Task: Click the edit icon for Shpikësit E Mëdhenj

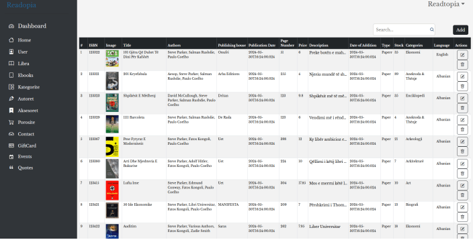Action: tap(462, 98)
